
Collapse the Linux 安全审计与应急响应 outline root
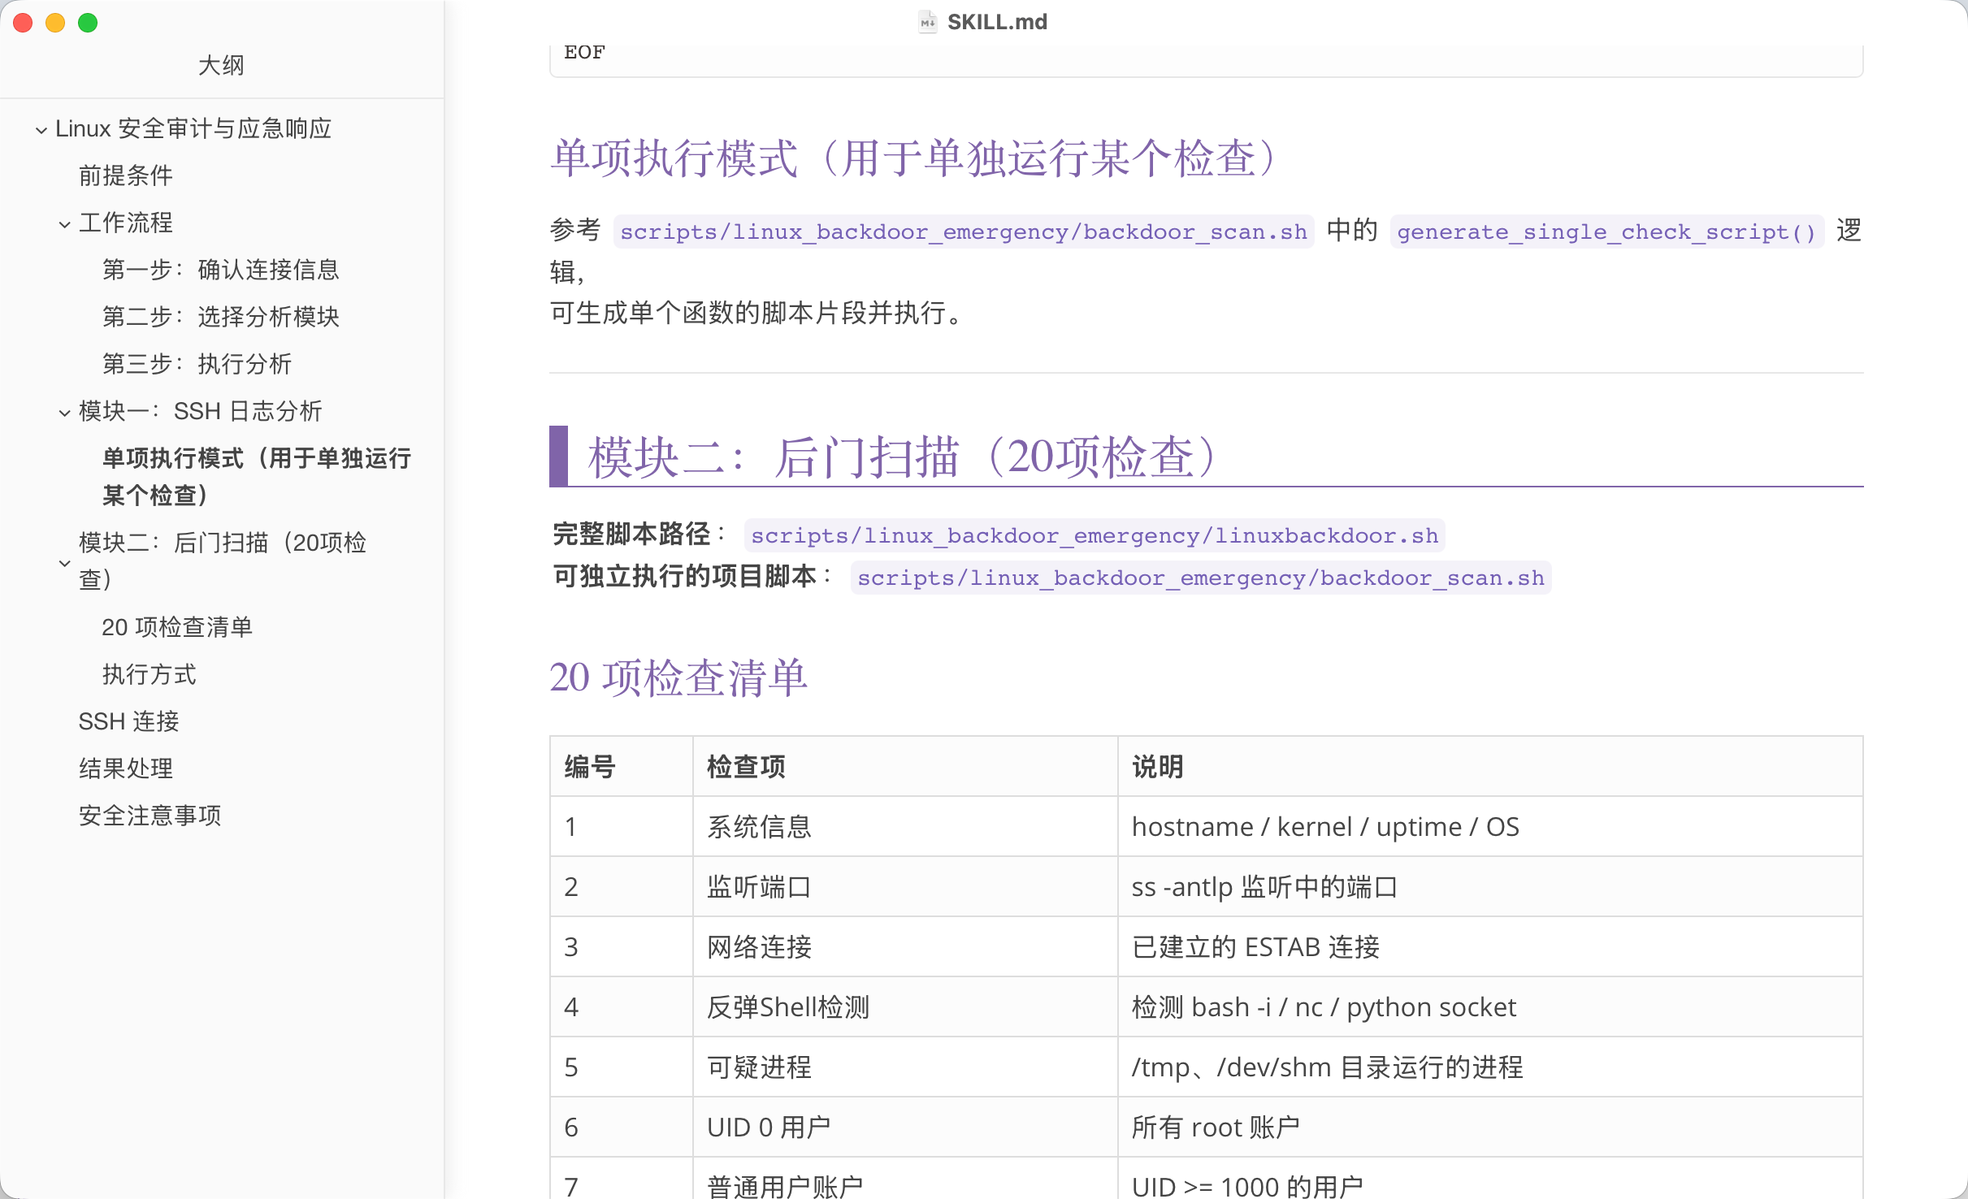click(x=41, y=130)
